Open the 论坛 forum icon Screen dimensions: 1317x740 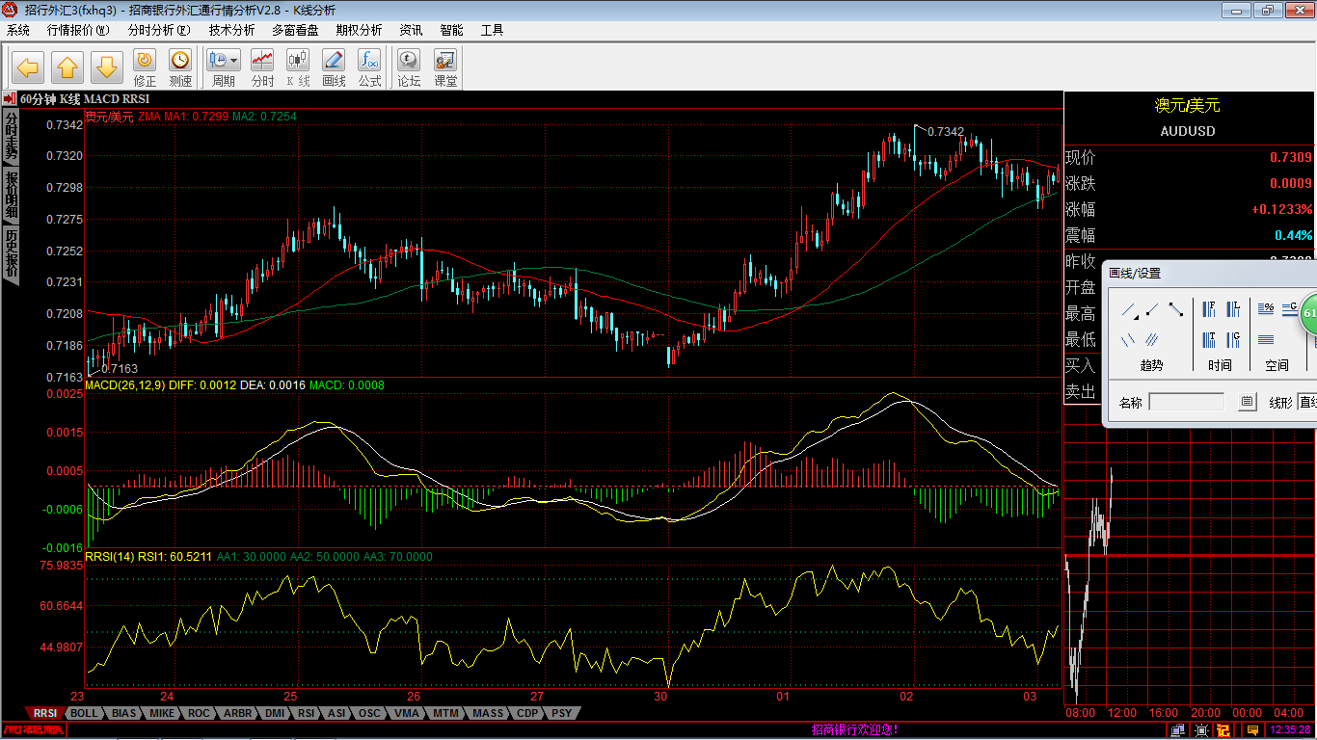[409, 67]
